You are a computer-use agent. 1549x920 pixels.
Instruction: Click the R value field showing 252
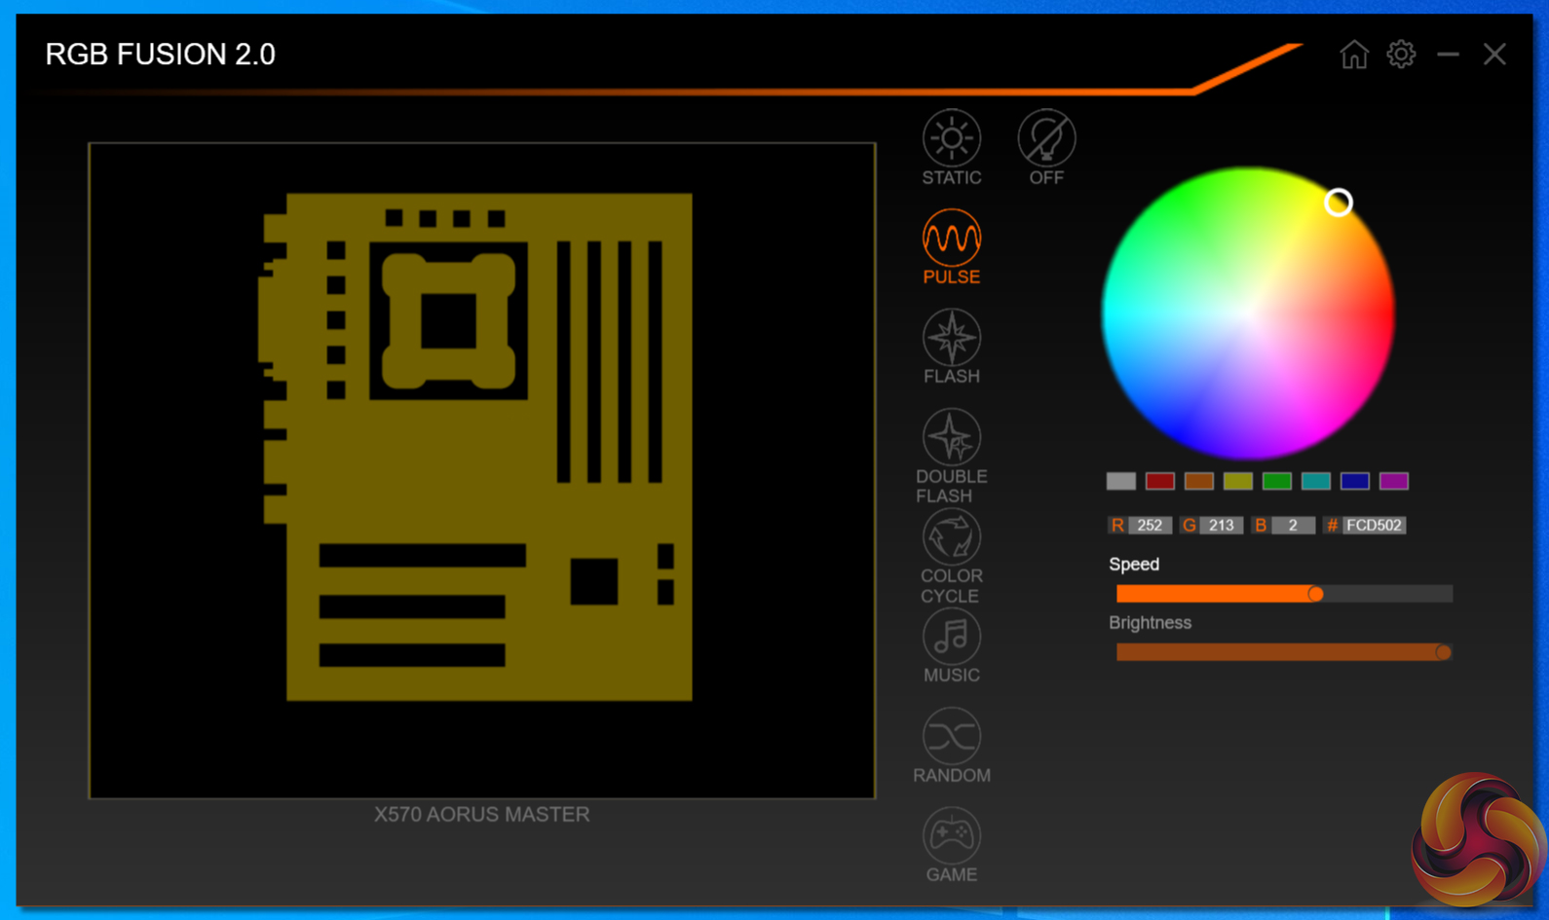(x=1150, y=526)
